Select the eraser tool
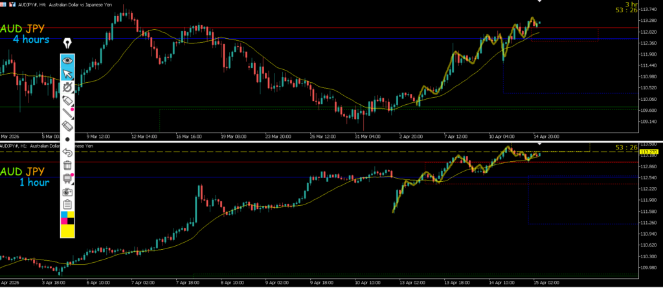 tap(67, 126)
